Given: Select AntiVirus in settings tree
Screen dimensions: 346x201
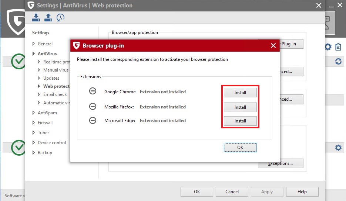Looking at the screenshot, I should tap(47, 53).
